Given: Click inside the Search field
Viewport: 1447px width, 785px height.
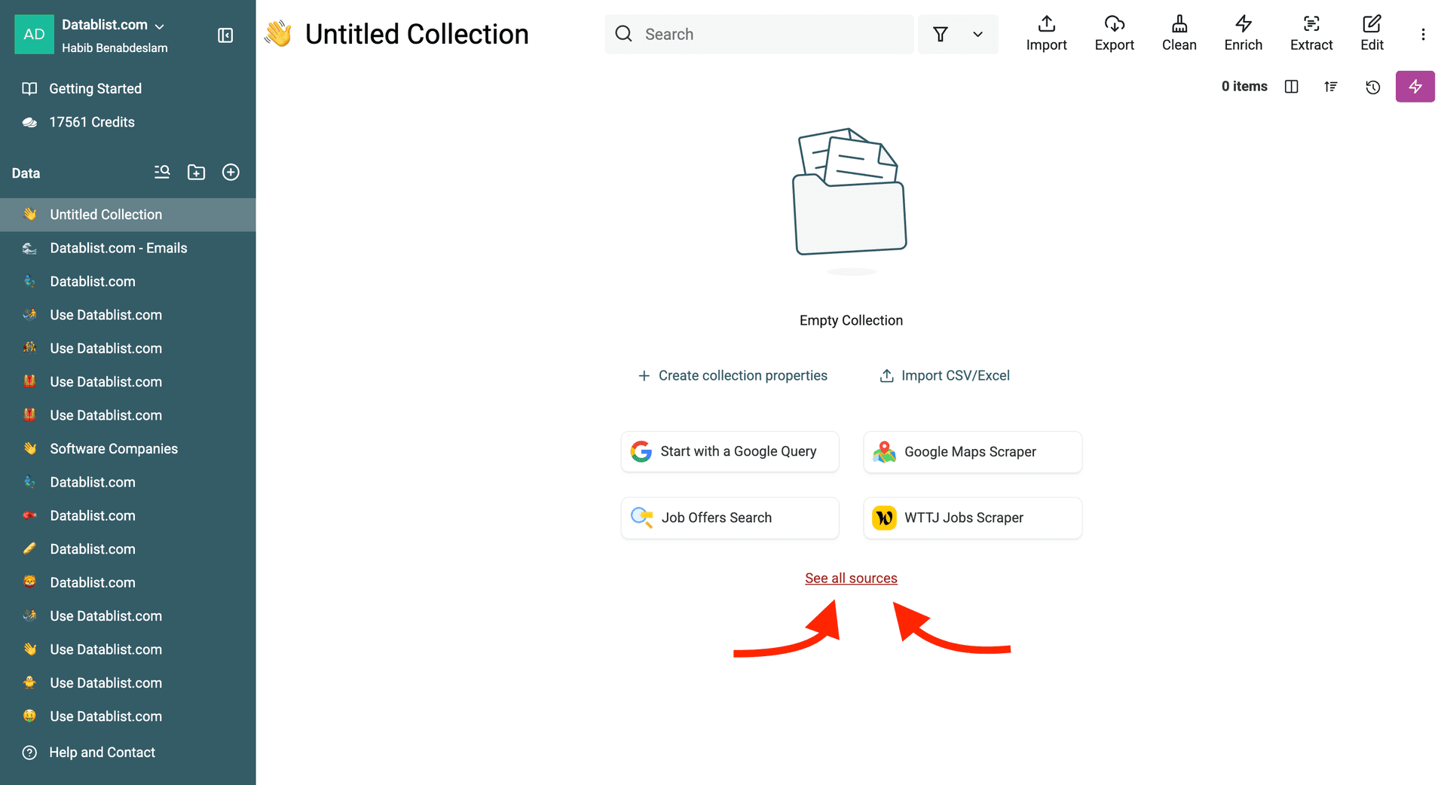Looking at the screenshot, I should pos(757,34).
